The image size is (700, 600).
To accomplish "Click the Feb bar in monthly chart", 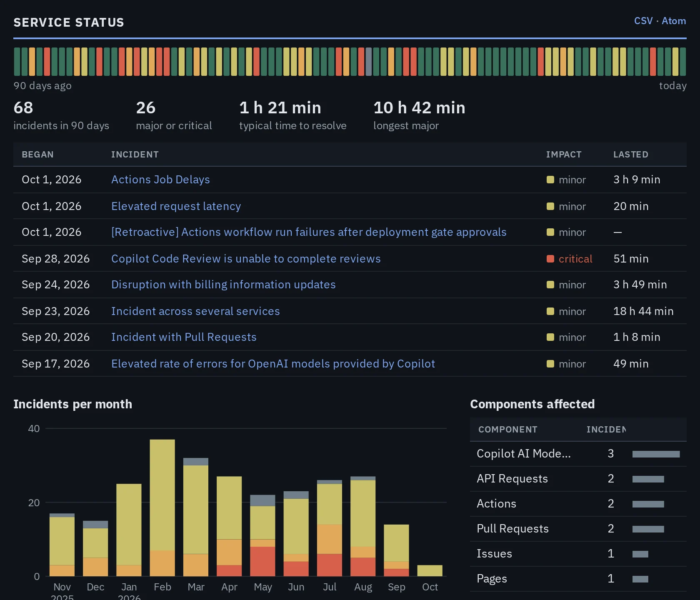I will point(162,508).
